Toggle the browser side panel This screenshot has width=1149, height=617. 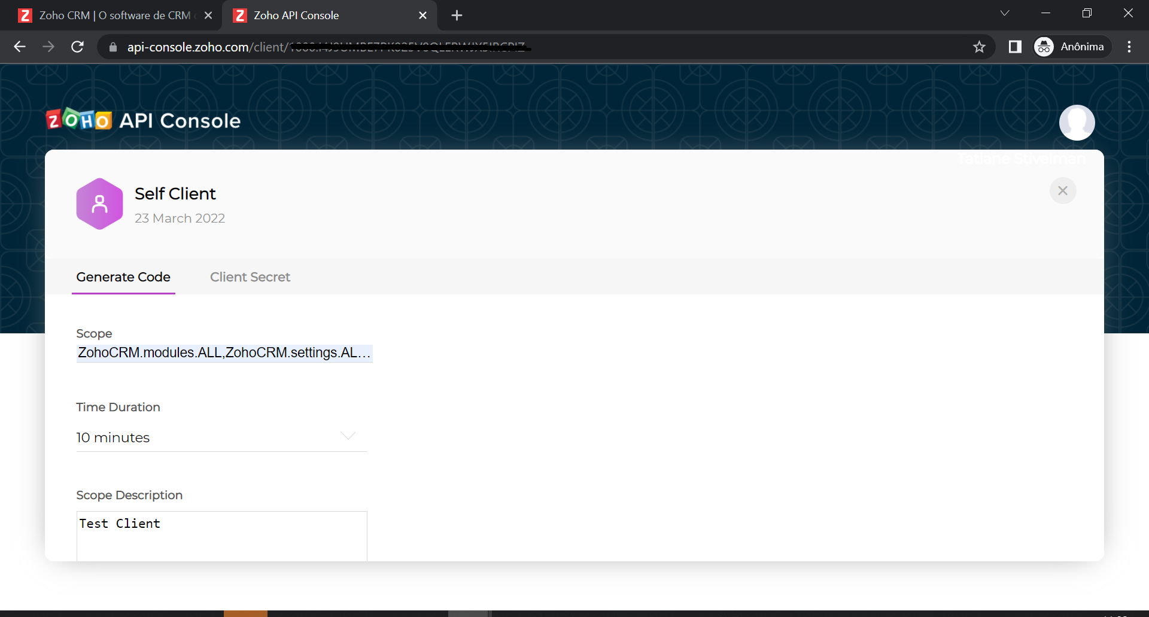[x=1015, y=47]
